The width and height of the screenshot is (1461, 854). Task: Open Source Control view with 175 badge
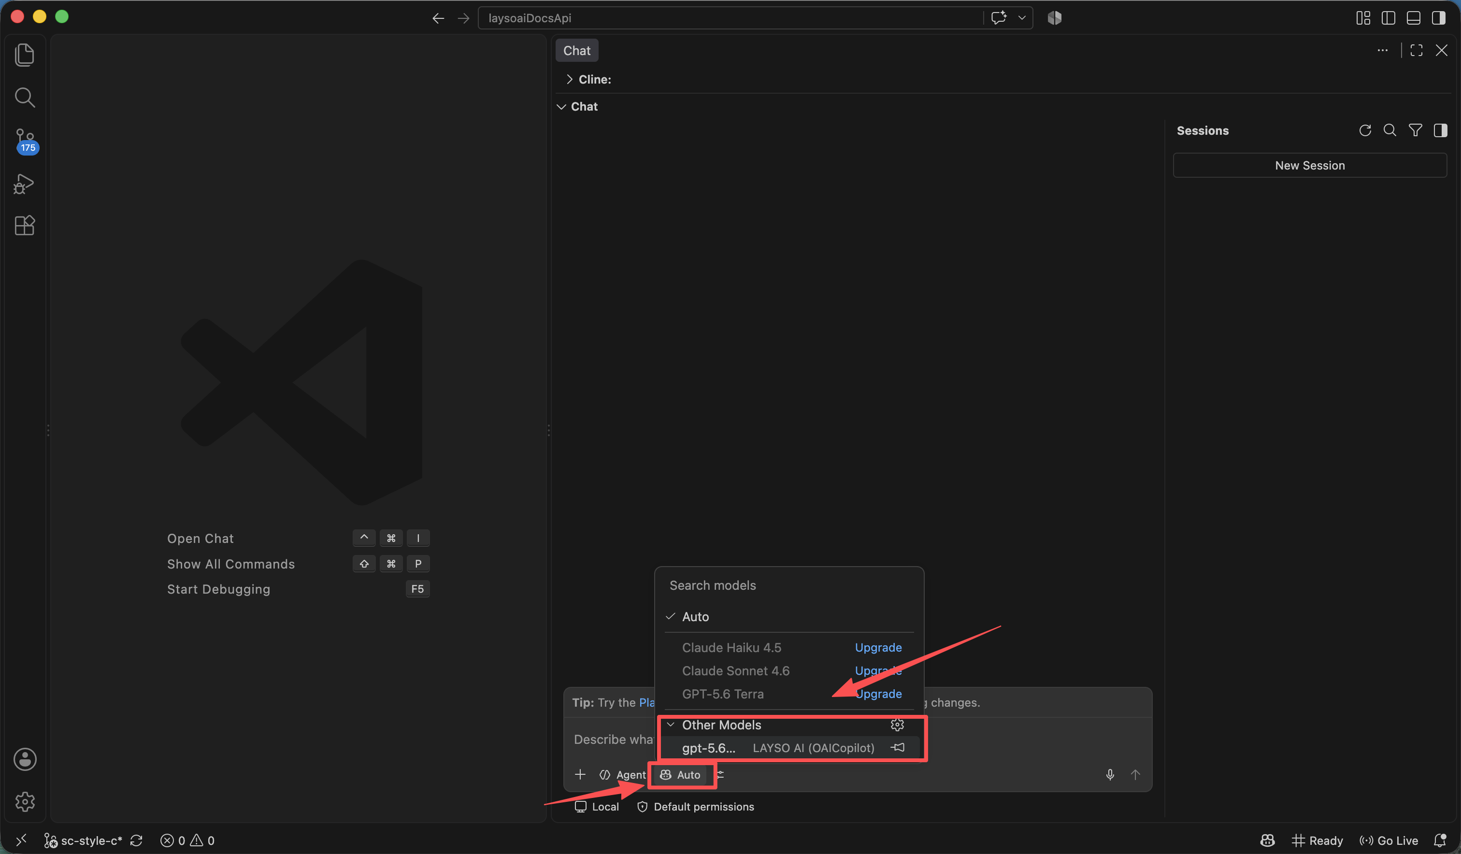tap(26, 141)
